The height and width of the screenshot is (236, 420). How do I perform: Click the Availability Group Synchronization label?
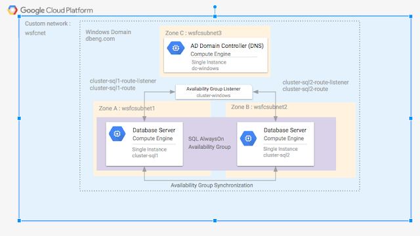click(211, 185)
